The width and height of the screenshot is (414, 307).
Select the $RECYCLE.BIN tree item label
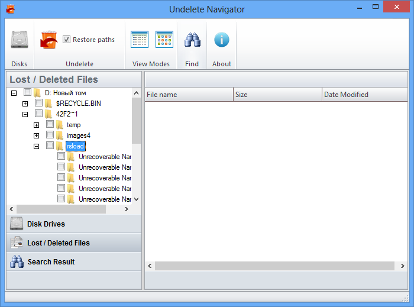79,104
